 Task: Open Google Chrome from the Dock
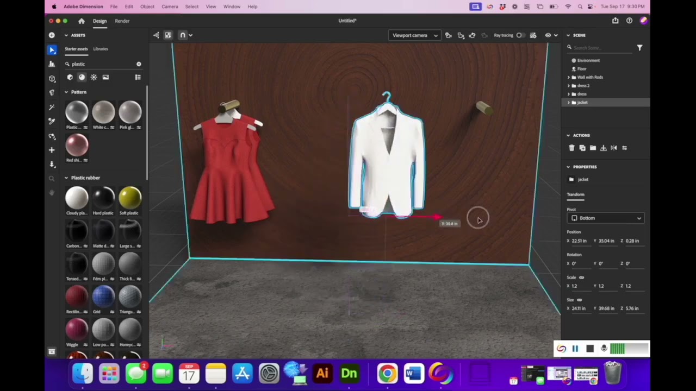(387, 374)
